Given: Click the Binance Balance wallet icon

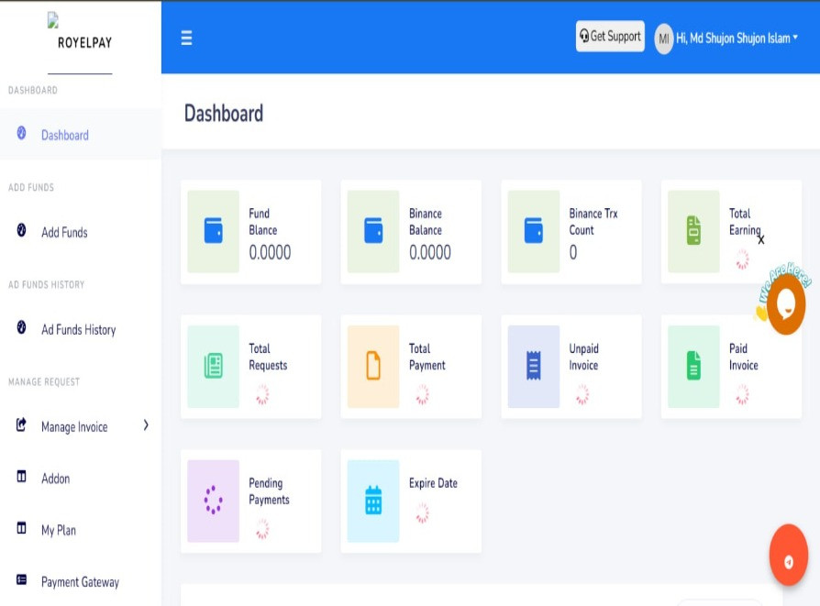Looking at the screenshot, I should [x=373, y=231].
